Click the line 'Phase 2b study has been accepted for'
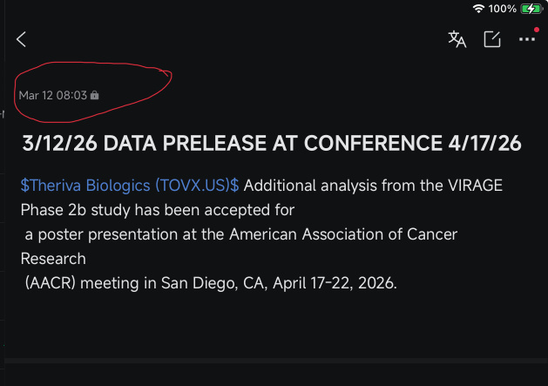 pos(158,210)
